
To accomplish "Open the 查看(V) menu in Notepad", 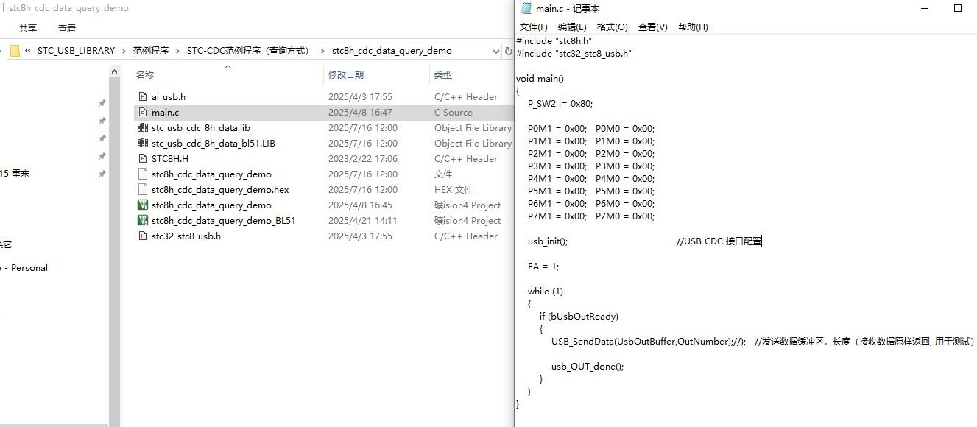I will click(652, 27).
